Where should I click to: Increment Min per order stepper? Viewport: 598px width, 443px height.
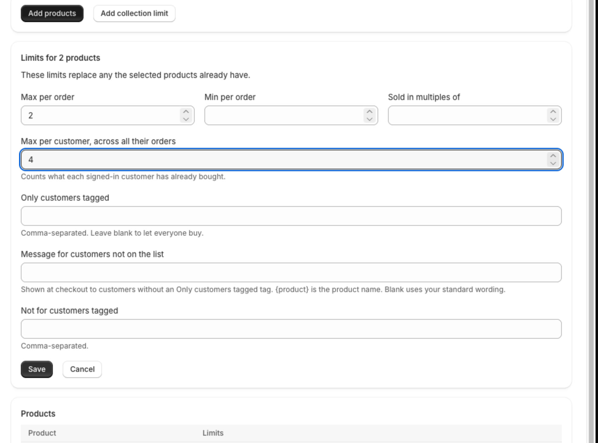(370, 112)
